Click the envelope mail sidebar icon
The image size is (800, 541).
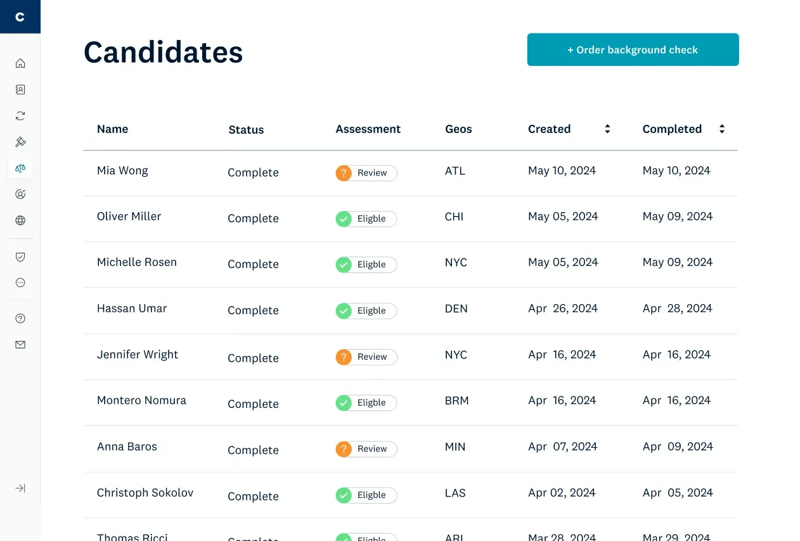pos(20,345)
